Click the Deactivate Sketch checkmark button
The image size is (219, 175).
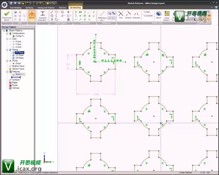point(6,16)
